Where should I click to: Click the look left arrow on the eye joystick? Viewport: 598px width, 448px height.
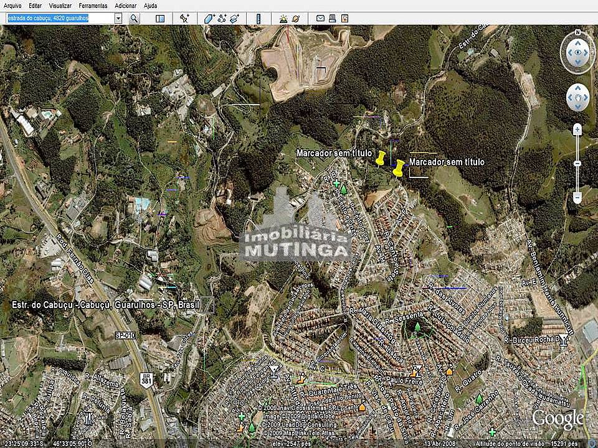(569, 52)
